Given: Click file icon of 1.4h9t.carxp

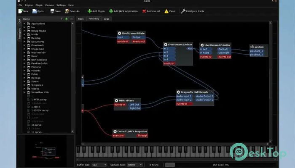Looking at the screenshot, I should point(29,100).
